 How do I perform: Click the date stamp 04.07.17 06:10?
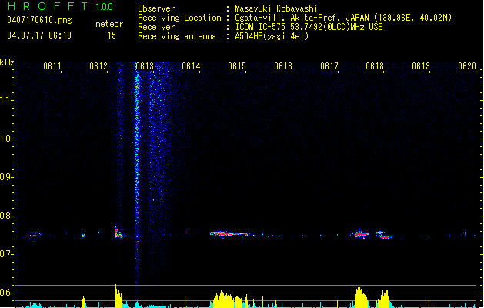coord(39,35)
